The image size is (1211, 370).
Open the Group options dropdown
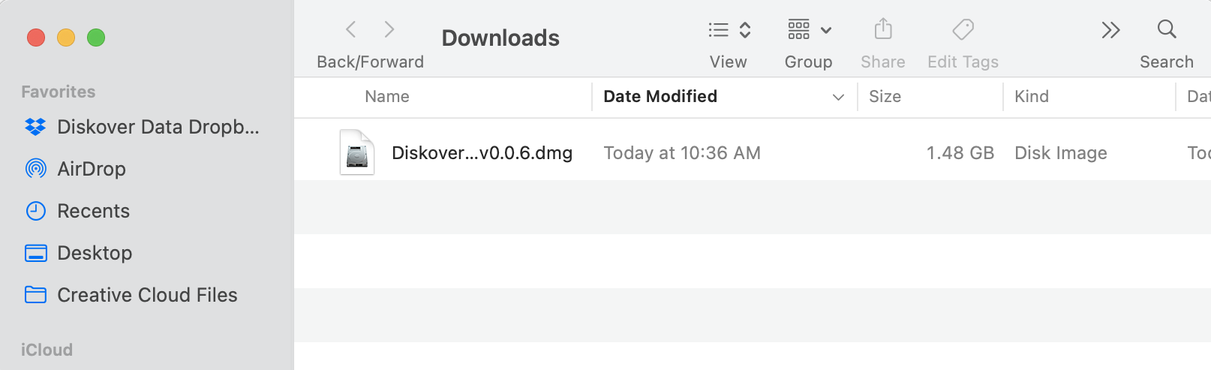[809, 30]
